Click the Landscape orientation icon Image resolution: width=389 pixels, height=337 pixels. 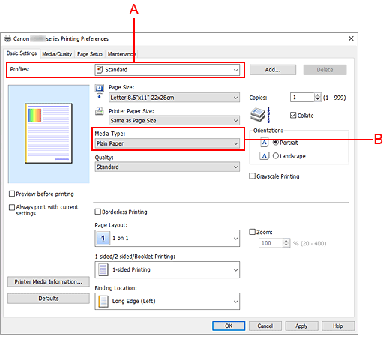[x=264, y=156]
